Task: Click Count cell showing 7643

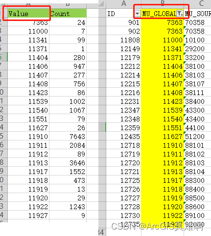Action: pos(68,137)
